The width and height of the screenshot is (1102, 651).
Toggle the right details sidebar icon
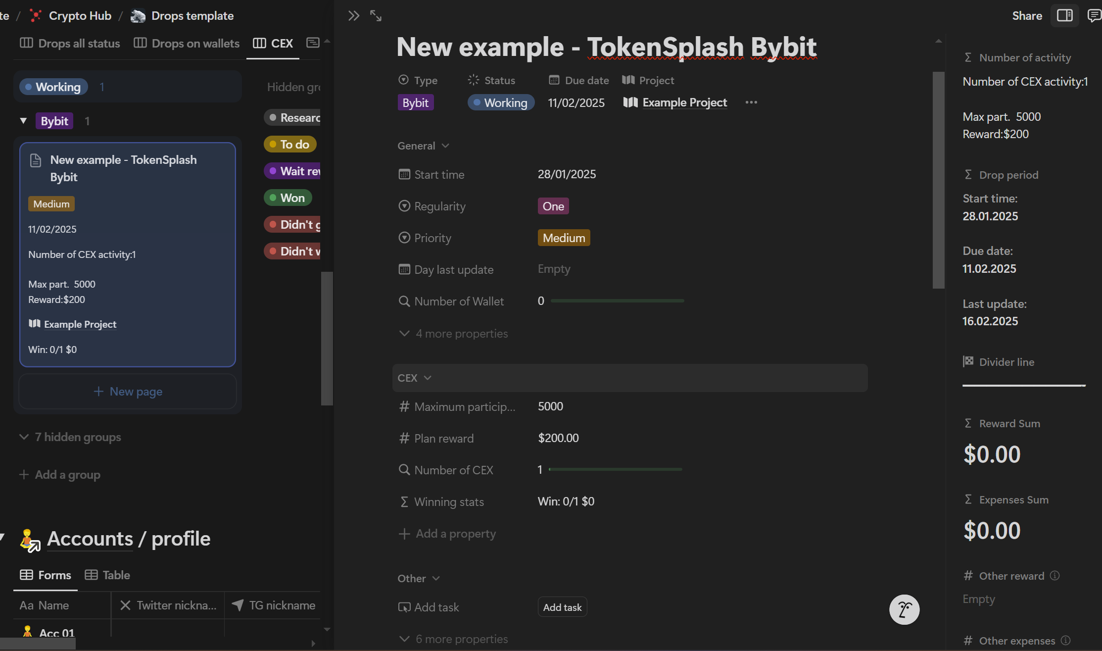click(1064, 16)
